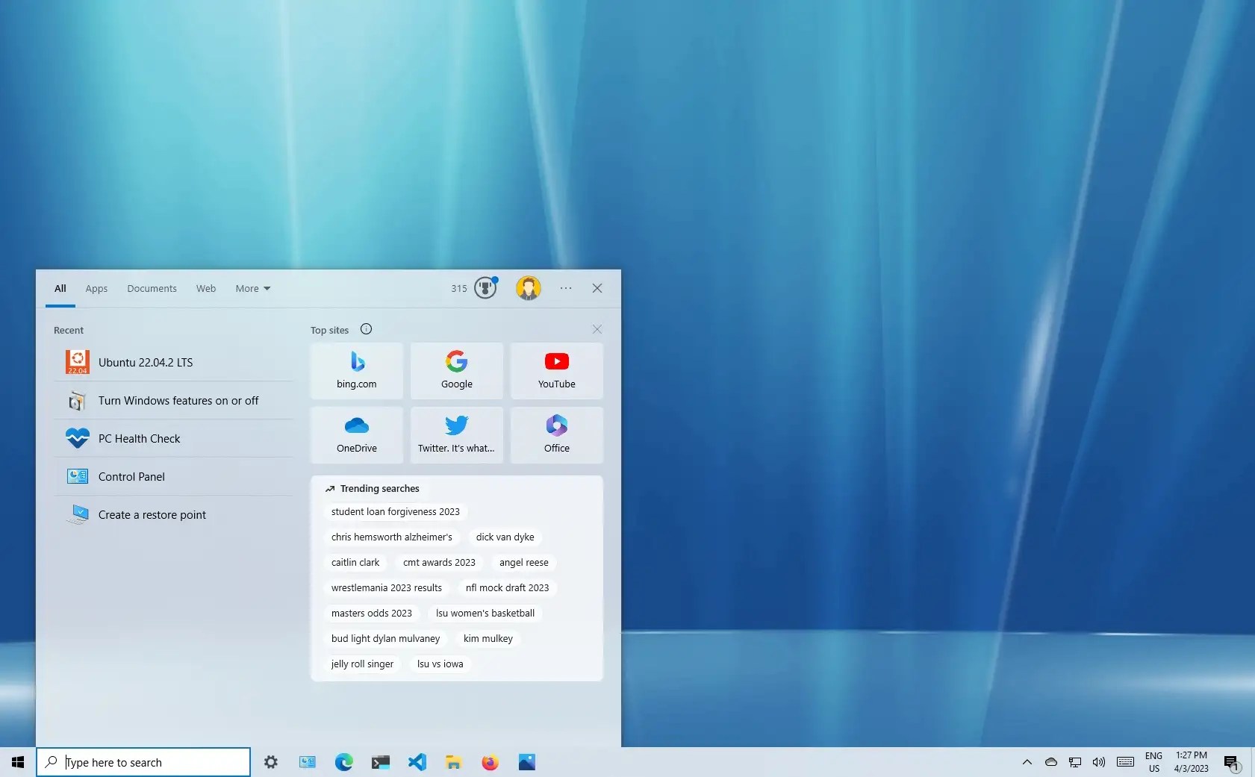Open the ellipsis options menu
The width and height of the screenshot is (1255, 777).
[566, 288]
